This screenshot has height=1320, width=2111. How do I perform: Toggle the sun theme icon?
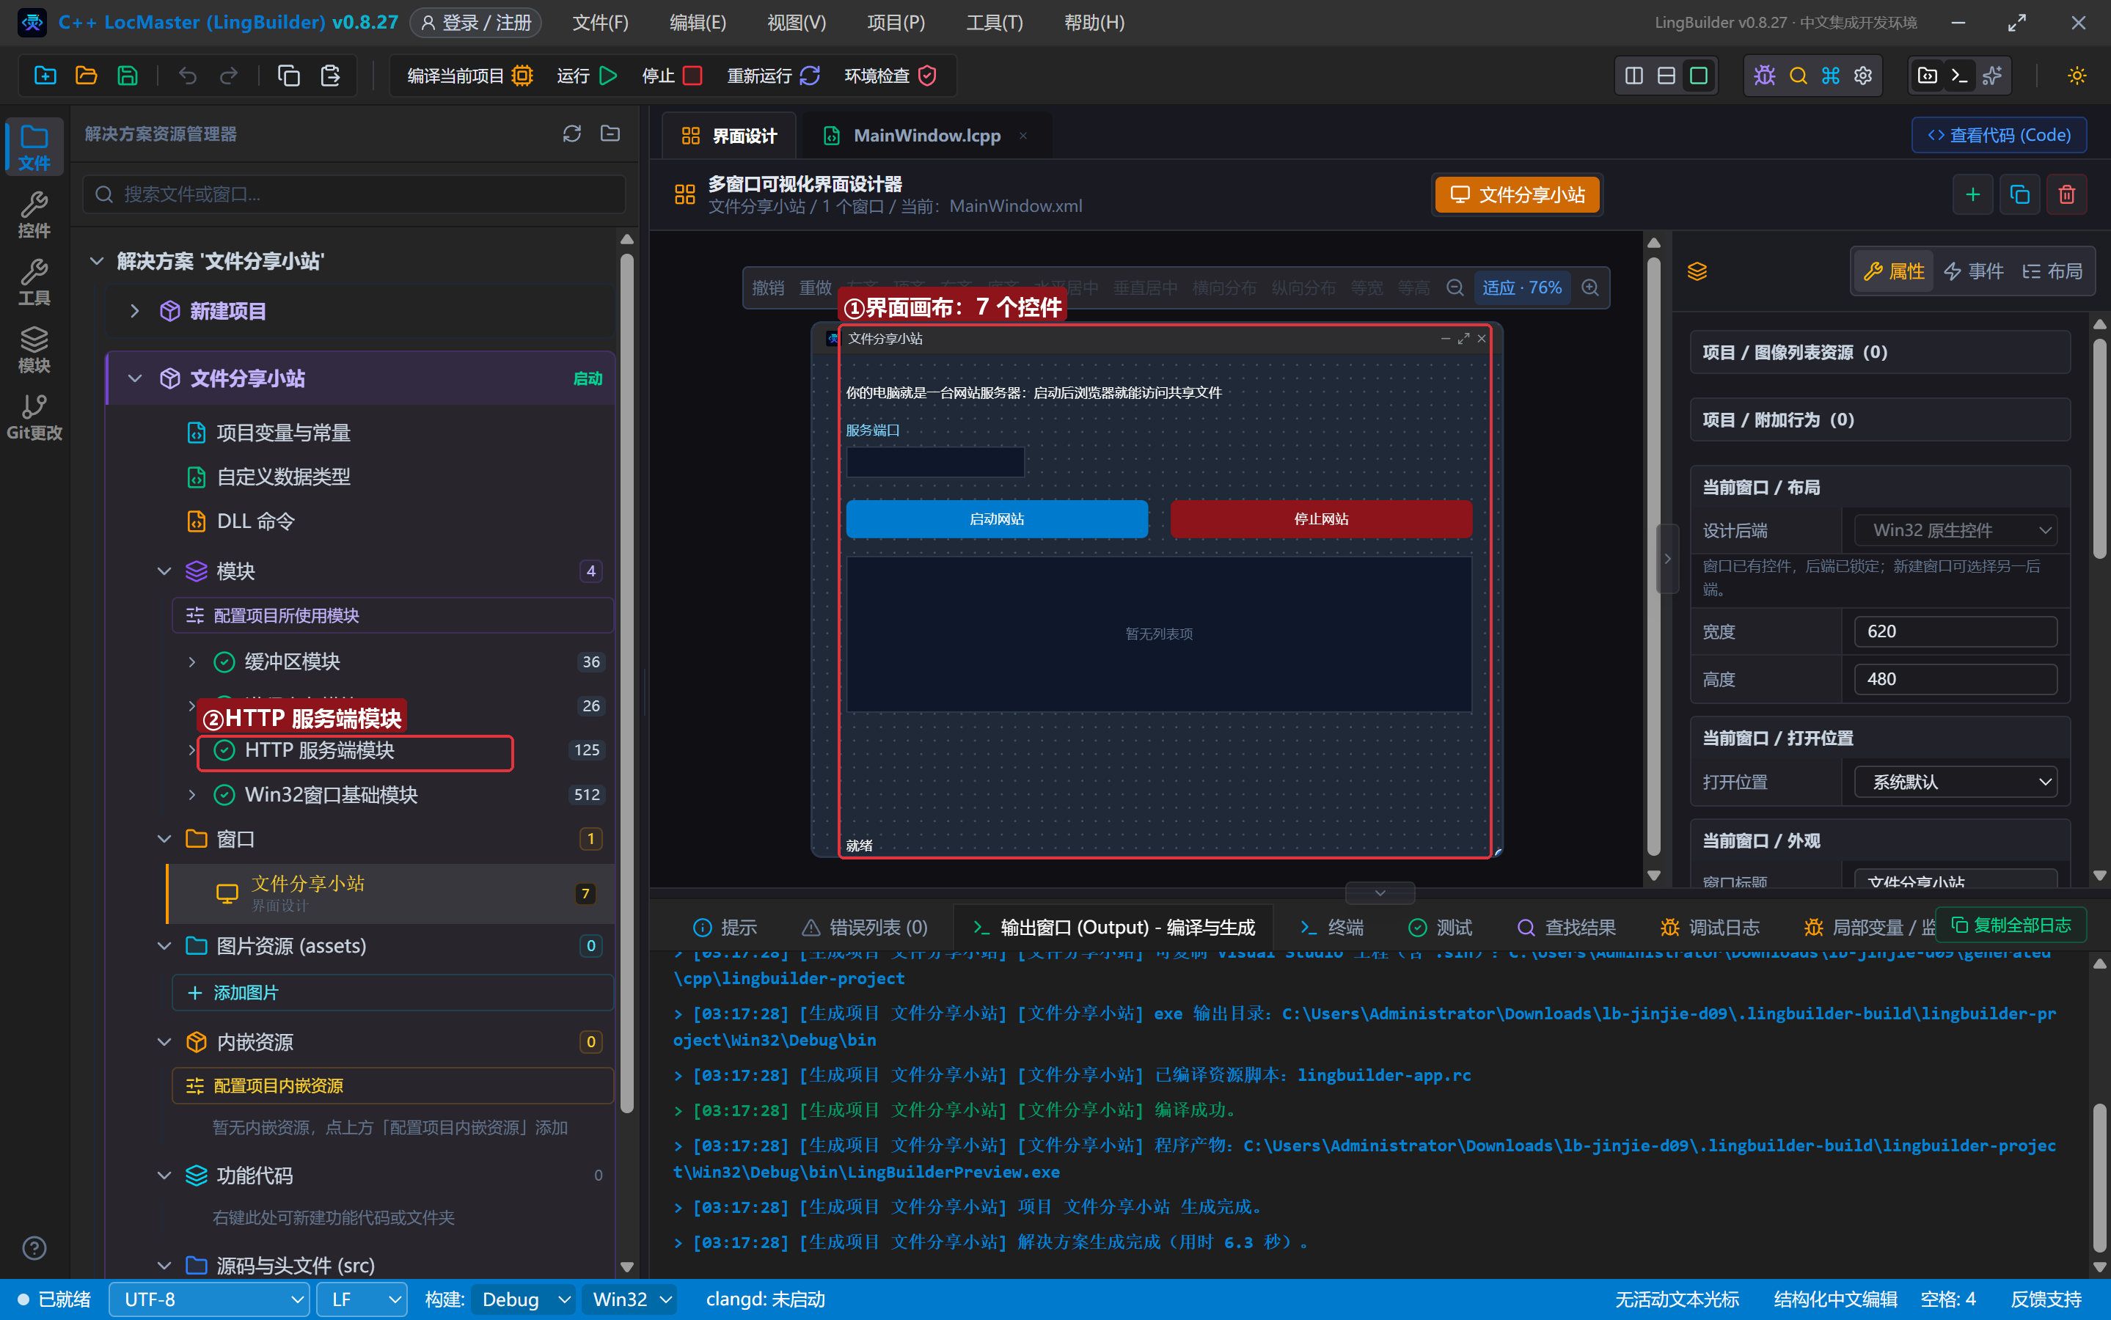point(2077,76)
